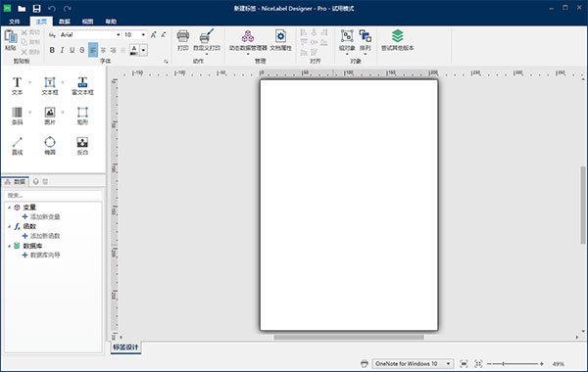This screenshot has width=588, height=372.
Task: Expand the Text tool options arrow
Action: point(30,82)
